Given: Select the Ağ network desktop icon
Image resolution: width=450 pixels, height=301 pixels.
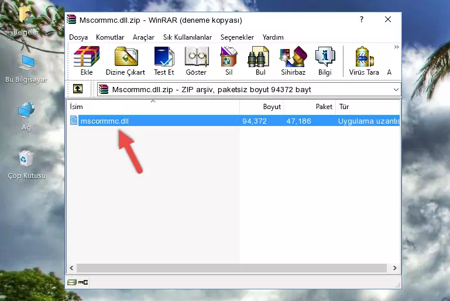Looking at the screenshot, I should tap(26, 116).
